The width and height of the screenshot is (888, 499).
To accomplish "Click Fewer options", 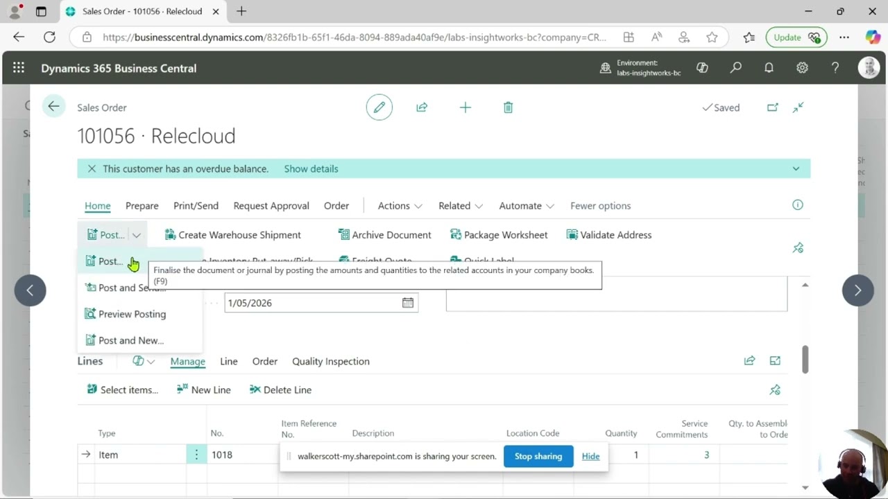I will click(601, 206).
